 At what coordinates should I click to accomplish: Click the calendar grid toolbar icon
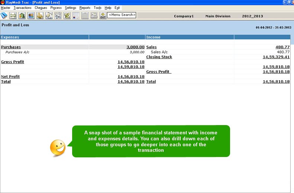(85, 16)
